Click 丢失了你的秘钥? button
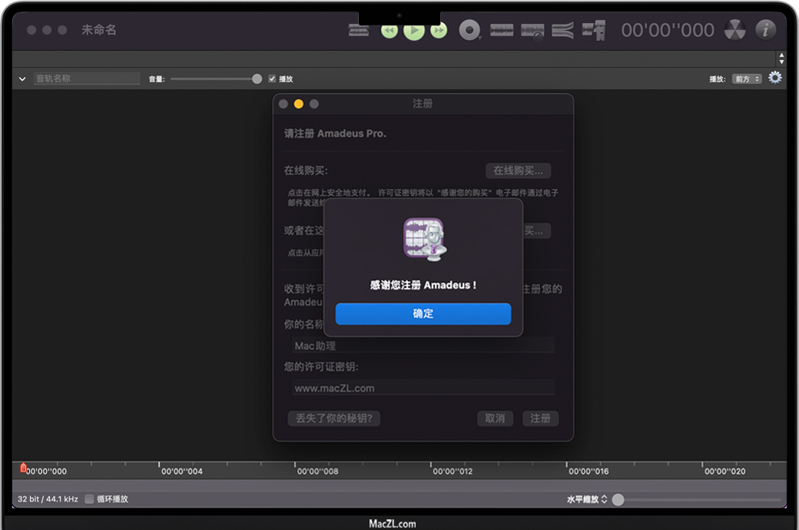This screenshot has height=530, width=799. pos(334,419)
